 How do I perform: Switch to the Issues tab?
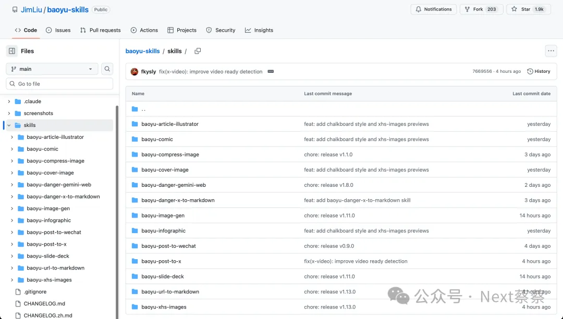click(58, 30)
